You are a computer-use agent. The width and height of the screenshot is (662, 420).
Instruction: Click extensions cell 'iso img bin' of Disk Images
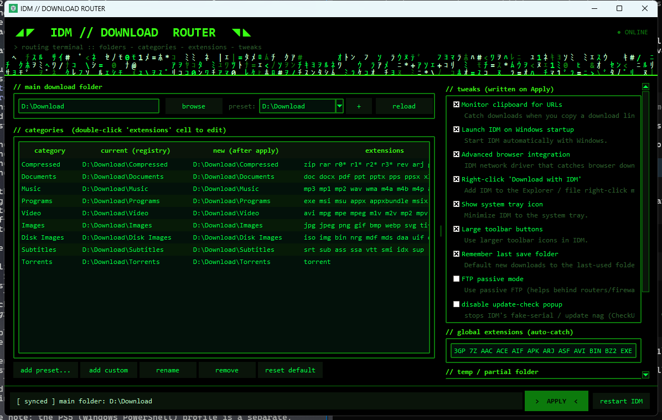click(x=366, y=237)
